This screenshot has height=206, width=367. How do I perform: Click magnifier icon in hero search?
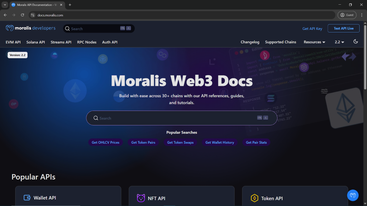pyautogui.click(x=96, y=118)
